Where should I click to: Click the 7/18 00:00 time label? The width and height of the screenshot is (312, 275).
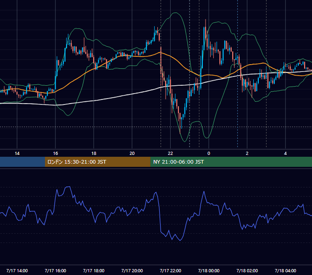[x=209, y=270]
